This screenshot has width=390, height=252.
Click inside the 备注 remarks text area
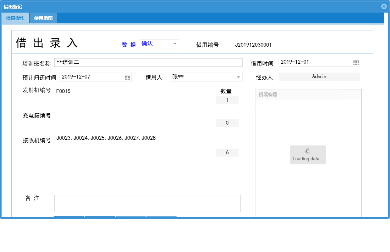pyautogui.click(x=147, y=204)
